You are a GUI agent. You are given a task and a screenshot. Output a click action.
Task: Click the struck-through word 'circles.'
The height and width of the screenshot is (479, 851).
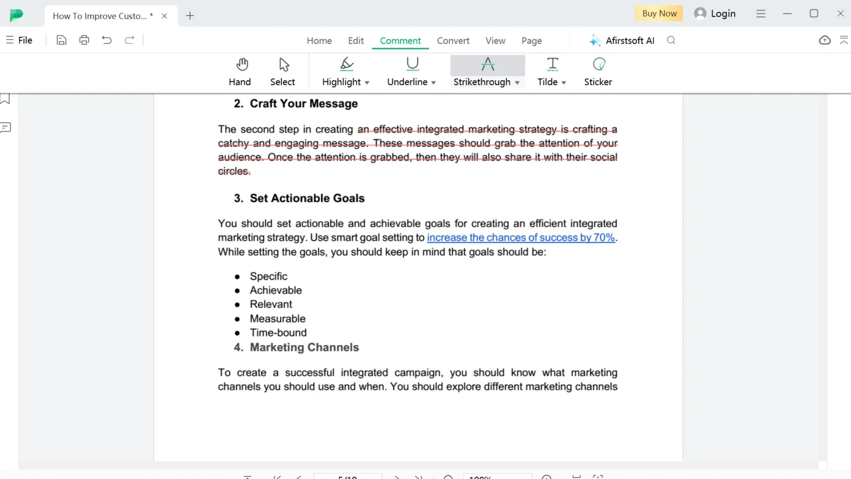pyautogui.click(x=235, y=171)
